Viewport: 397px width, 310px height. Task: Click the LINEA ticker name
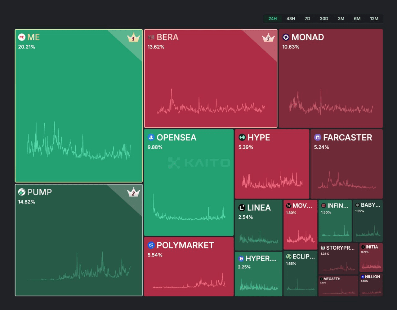(259, 208)
